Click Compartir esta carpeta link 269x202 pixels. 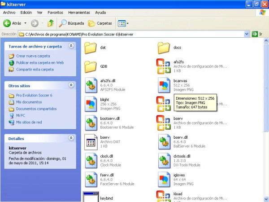pyautogui.click(x=35, y=70)
